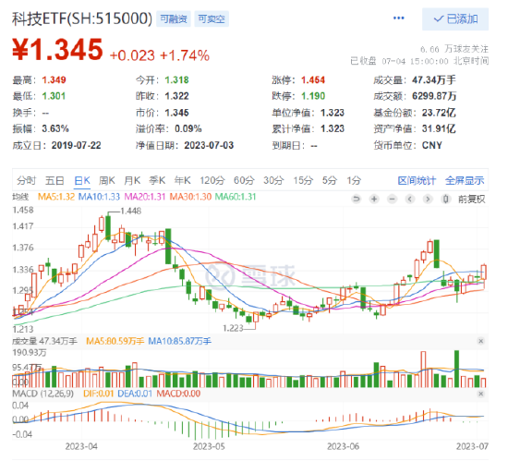Open the three-dot more options menu
Image resolution: width=508 pixels, height=461 pixels.
[x=398, y=18]
